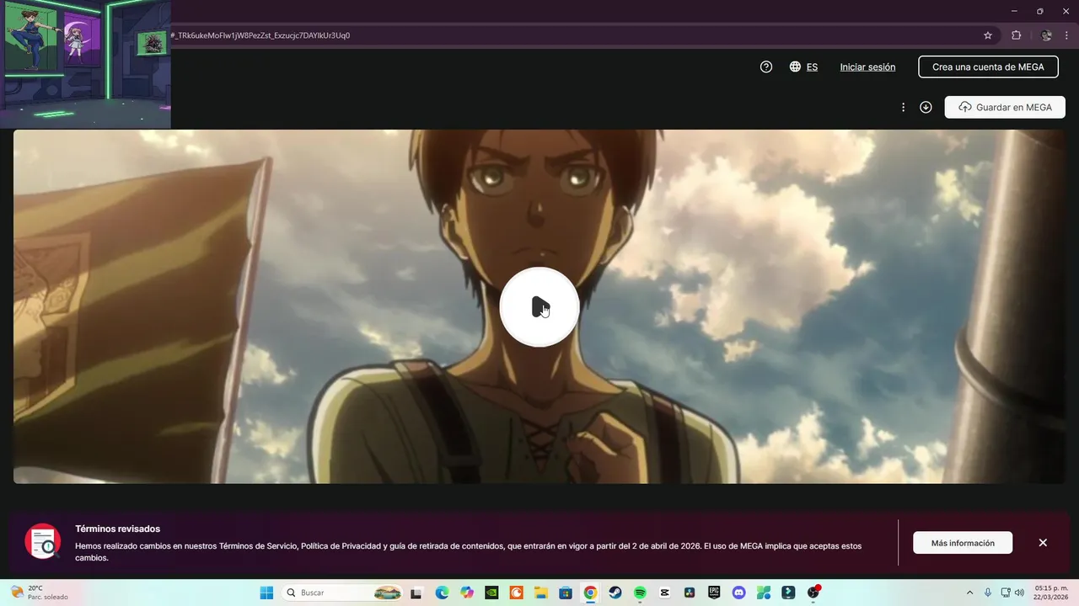Screen dimensions: 1079x606
Task: Click the taskbar Buscar search box
Action: [341, 593]
